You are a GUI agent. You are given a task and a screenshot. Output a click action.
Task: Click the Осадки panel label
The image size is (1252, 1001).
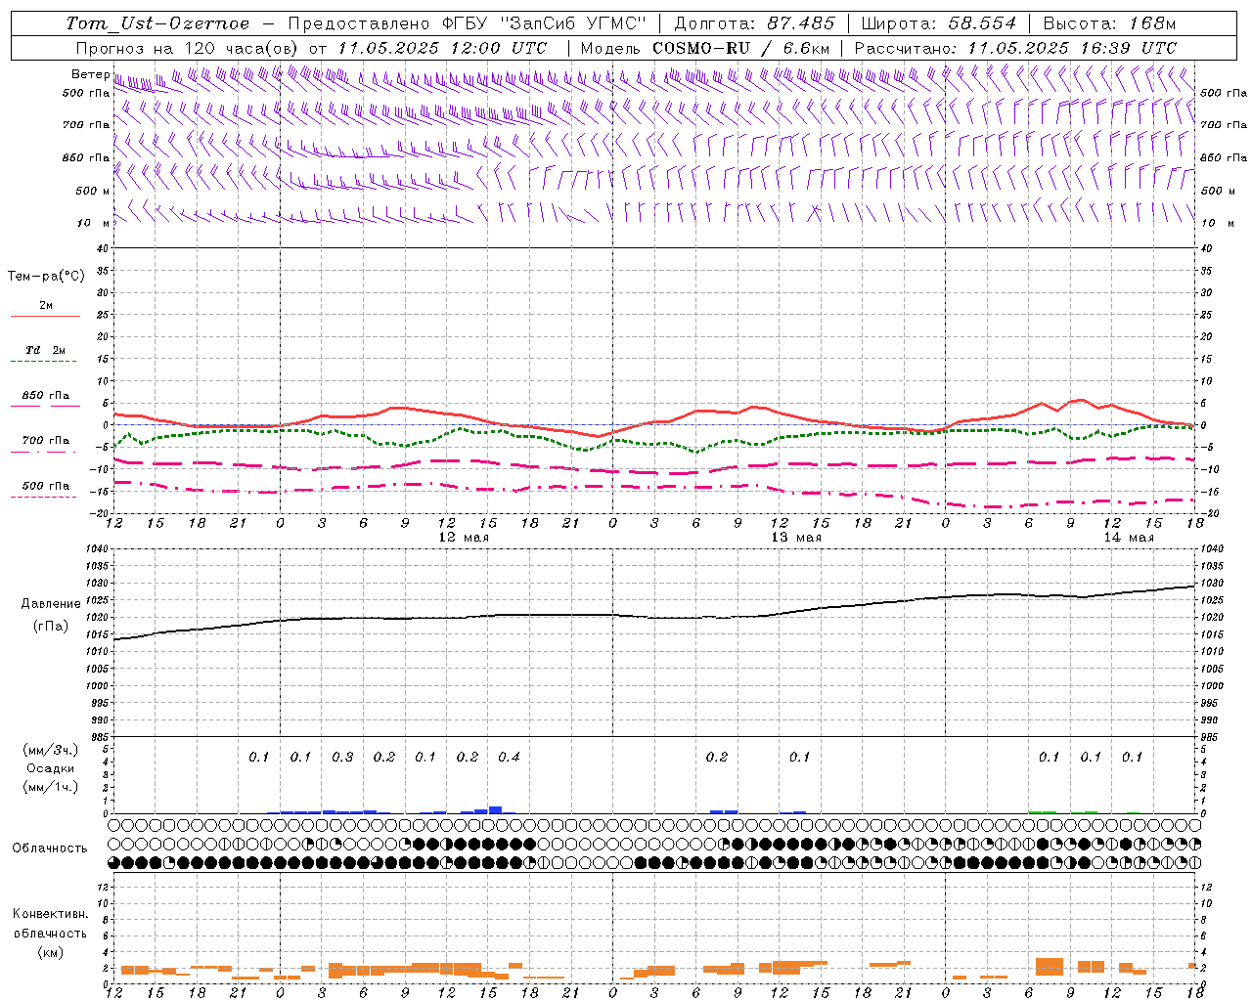pos(50,768)
